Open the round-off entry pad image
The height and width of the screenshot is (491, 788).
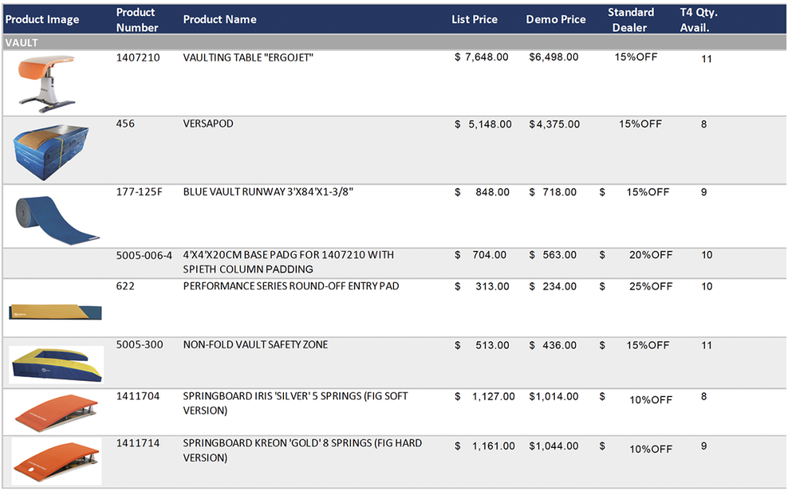point(55,310)
